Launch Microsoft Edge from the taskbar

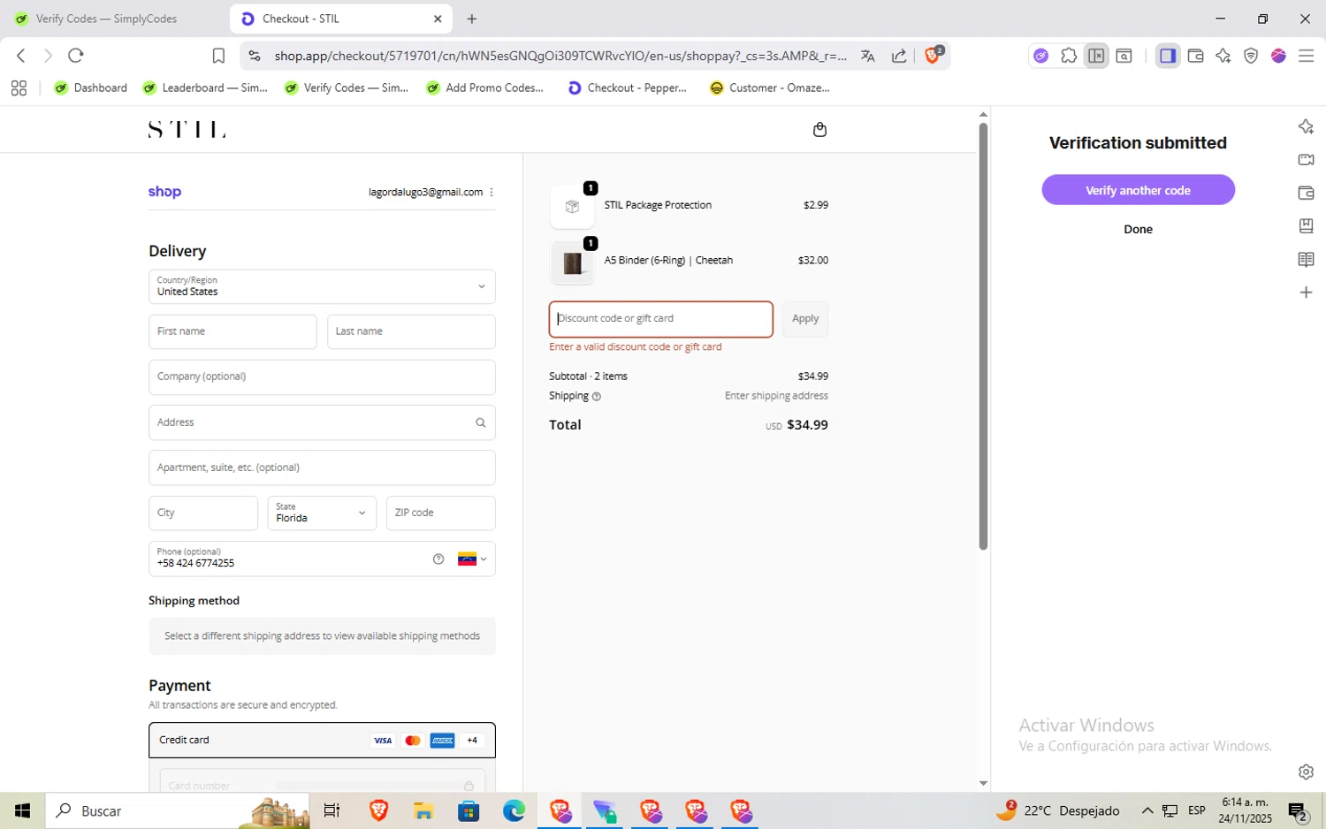pyautogui.click(x=514, y=810)
